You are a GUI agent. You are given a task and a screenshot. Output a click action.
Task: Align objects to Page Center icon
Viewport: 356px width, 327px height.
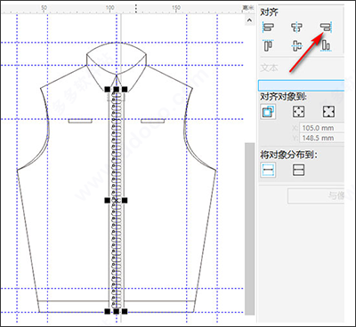click(328, 112)
